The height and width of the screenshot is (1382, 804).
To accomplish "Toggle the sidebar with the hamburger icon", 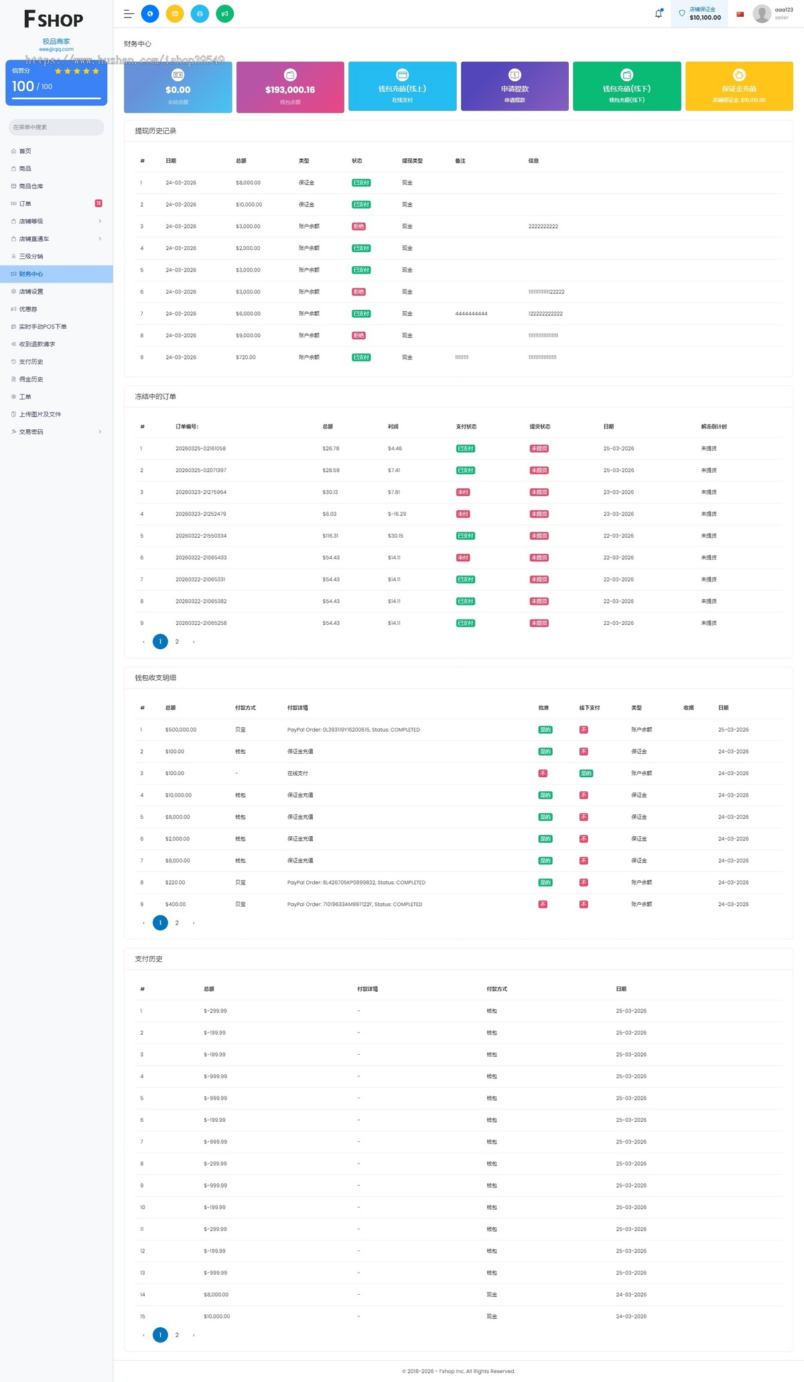I will [129, 14].
